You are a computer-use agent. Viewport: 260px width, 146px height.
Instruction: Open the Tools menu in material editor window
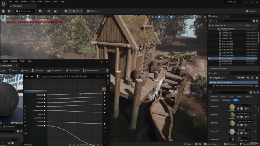[x=22, y=61]
